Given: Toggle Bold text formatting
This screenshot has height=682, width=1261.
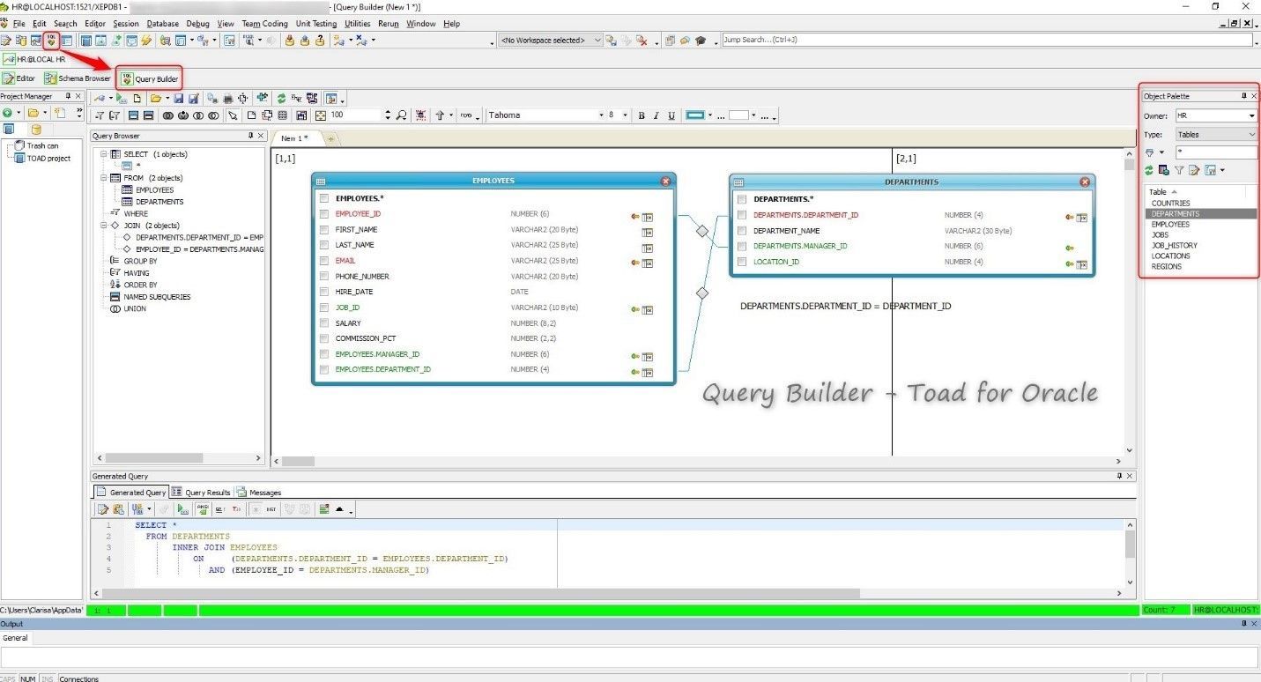Looking at the screenshot, I should tap(642, 115).
